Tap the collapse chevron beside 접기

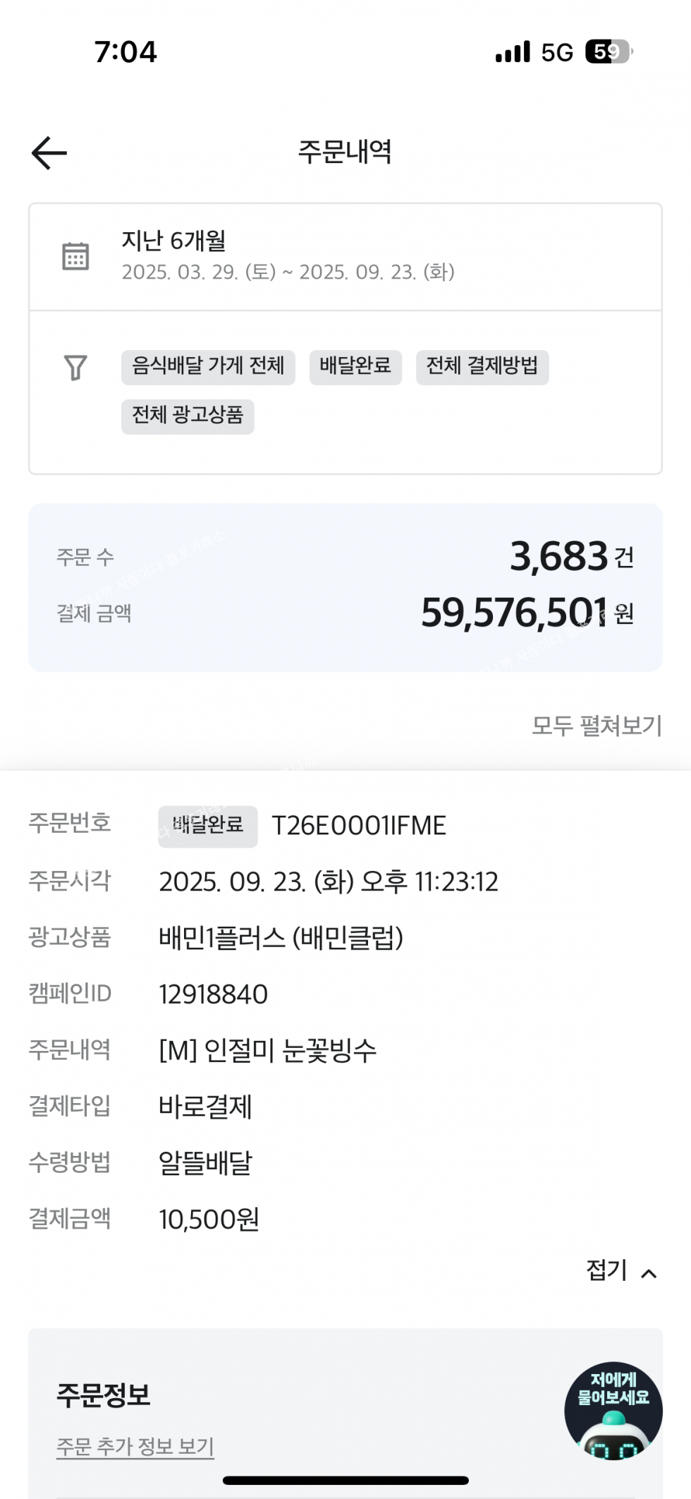pyautogui.click(x=649, y=1273)
